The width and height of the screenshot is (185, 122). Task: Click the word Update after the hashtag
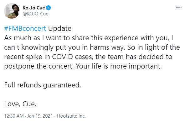(60, 29)
